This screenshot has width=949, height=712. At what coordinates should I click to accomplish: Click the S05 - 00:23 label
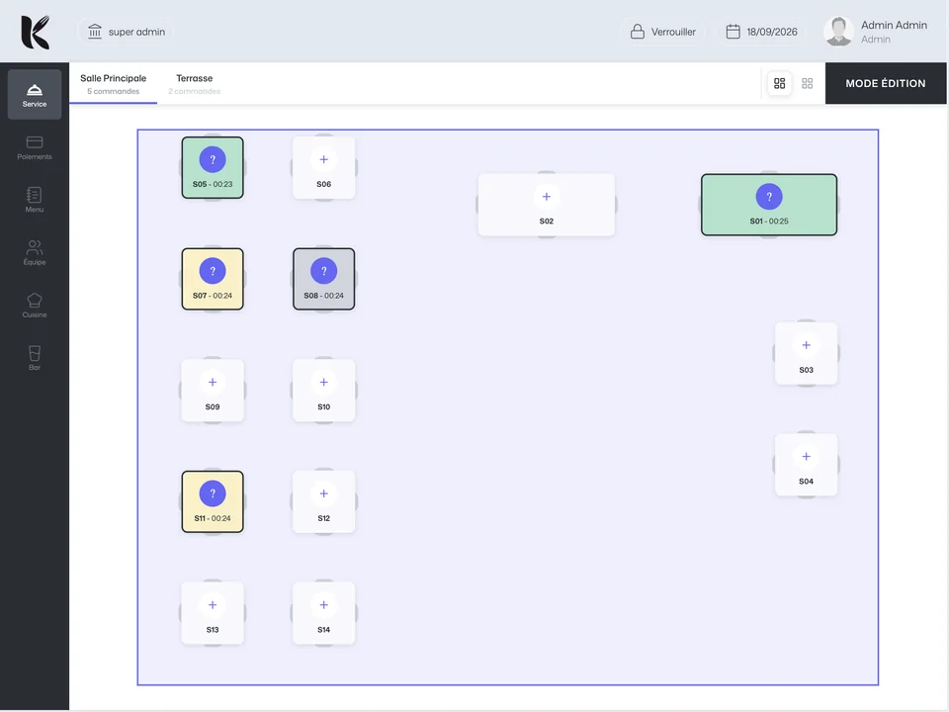(x=213, y=184)
